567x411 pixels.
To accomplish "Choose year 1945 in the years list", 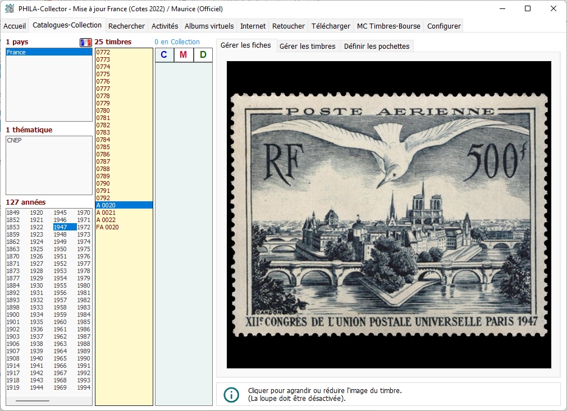I will tap(60, 213).
